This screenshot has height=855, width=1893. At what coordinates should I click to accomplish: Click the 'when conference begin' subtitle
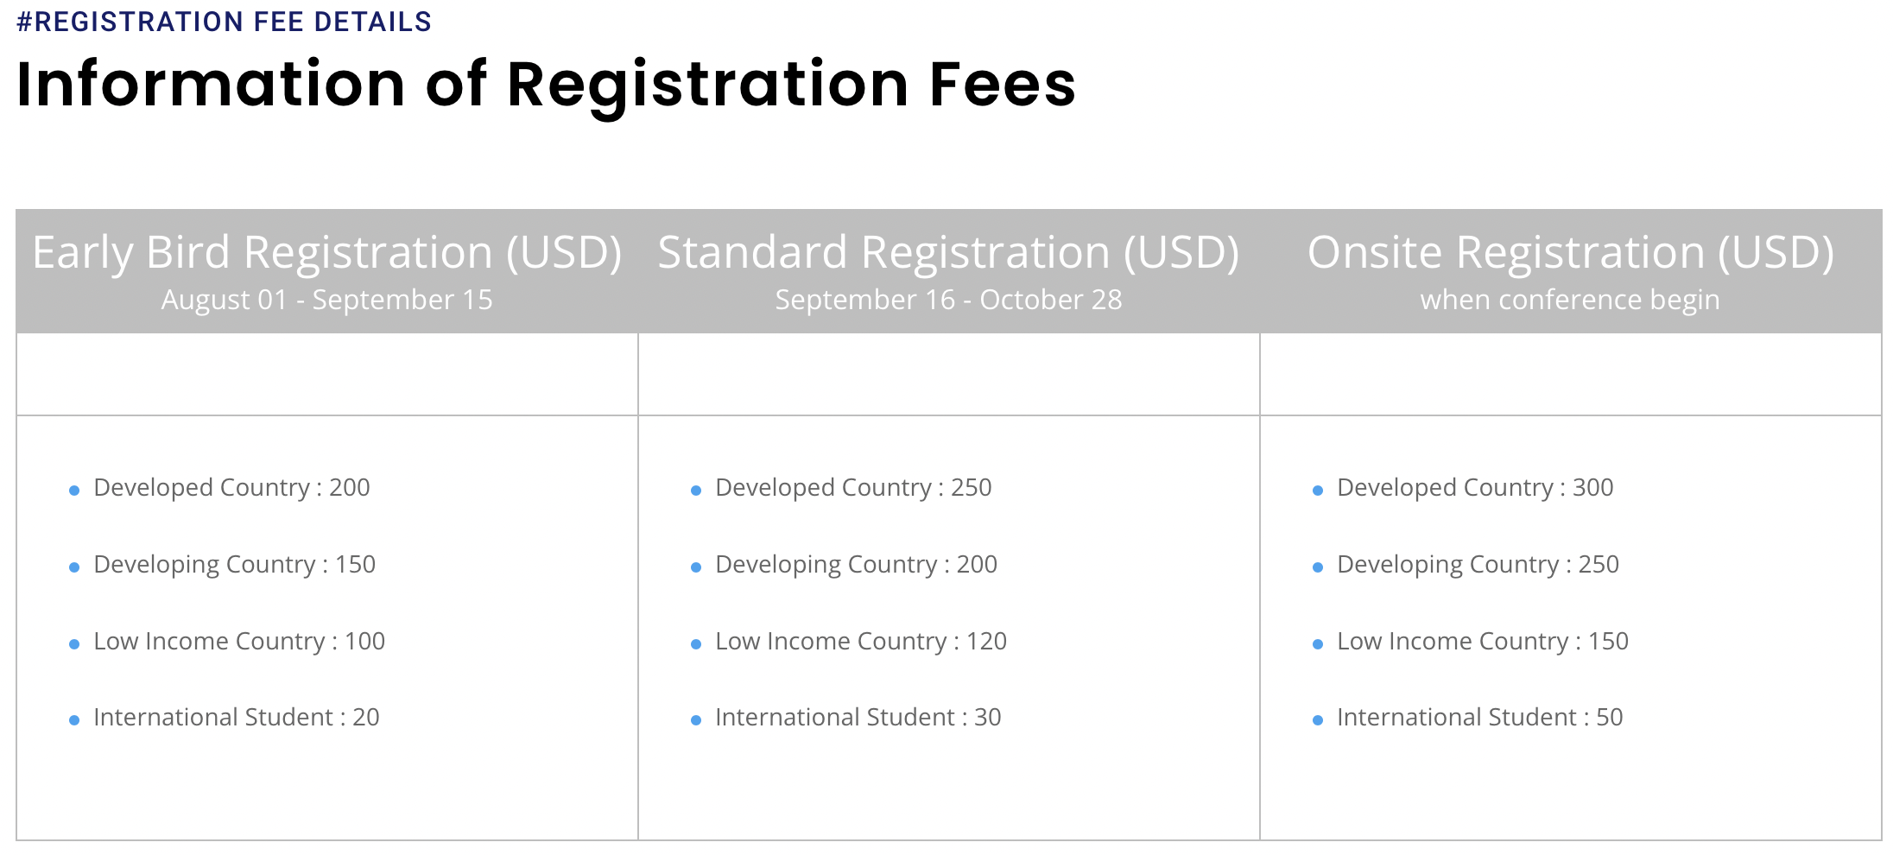click(1570, 300)
